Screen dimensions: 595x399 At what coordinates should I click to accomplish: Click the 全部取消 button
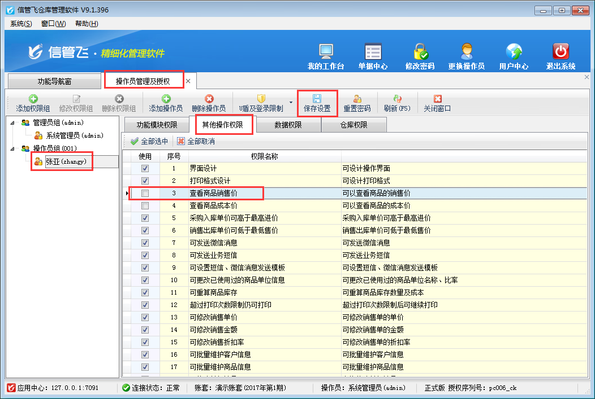click(196, 141)
